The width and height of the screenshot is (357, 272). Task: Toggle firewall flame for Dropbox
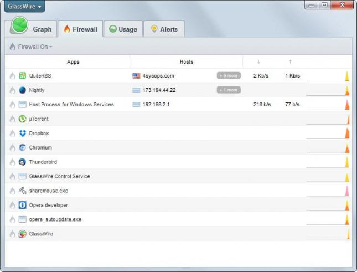pyautogui.click(x=13, y=134)
